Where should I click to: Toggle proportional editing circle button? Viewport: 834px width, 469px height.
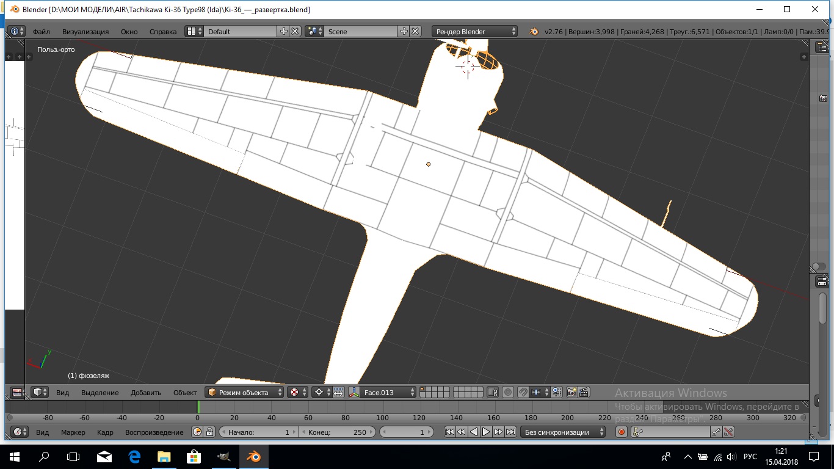[x=508, y=392]
